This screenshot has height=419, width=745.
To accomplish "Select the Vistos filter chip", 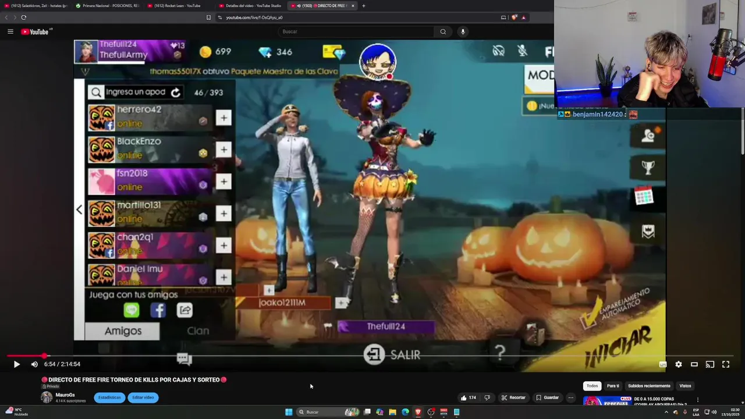I will click(x=685, y=386).
